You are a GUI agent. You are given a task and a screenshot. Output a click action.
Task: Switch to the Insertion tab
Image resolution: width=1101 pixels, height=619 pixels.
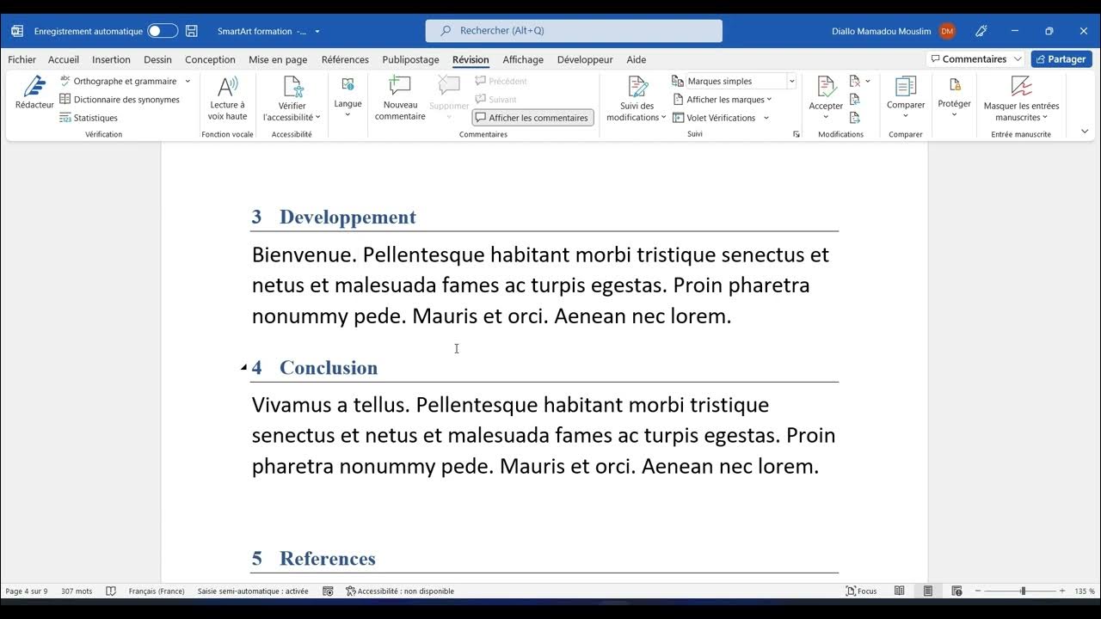tap(111, 59)
